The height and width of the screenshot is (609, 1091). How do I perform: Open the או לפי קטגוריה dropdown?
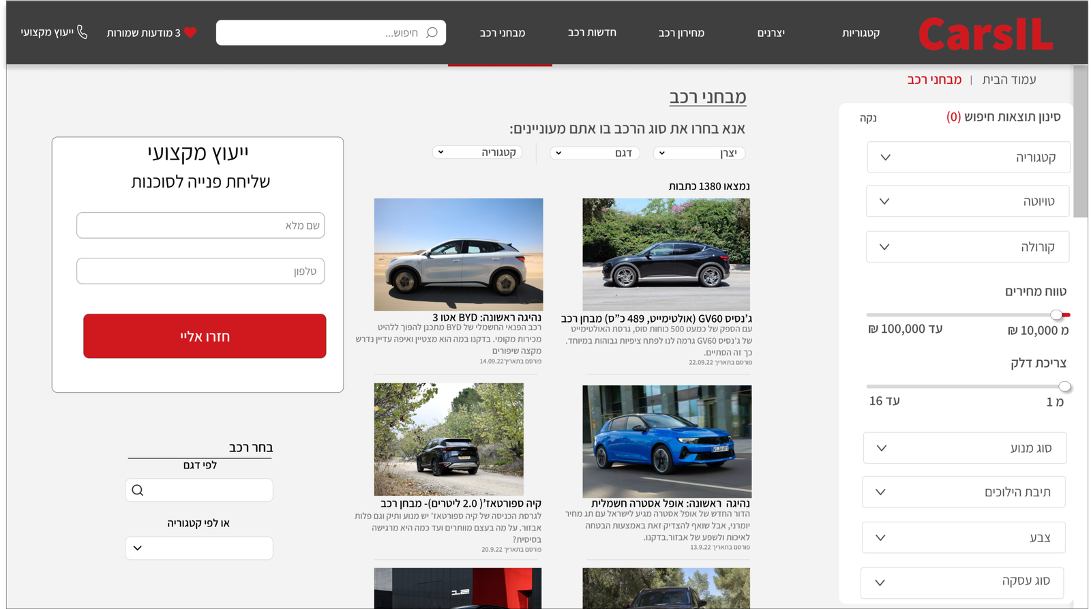[199, 548]
